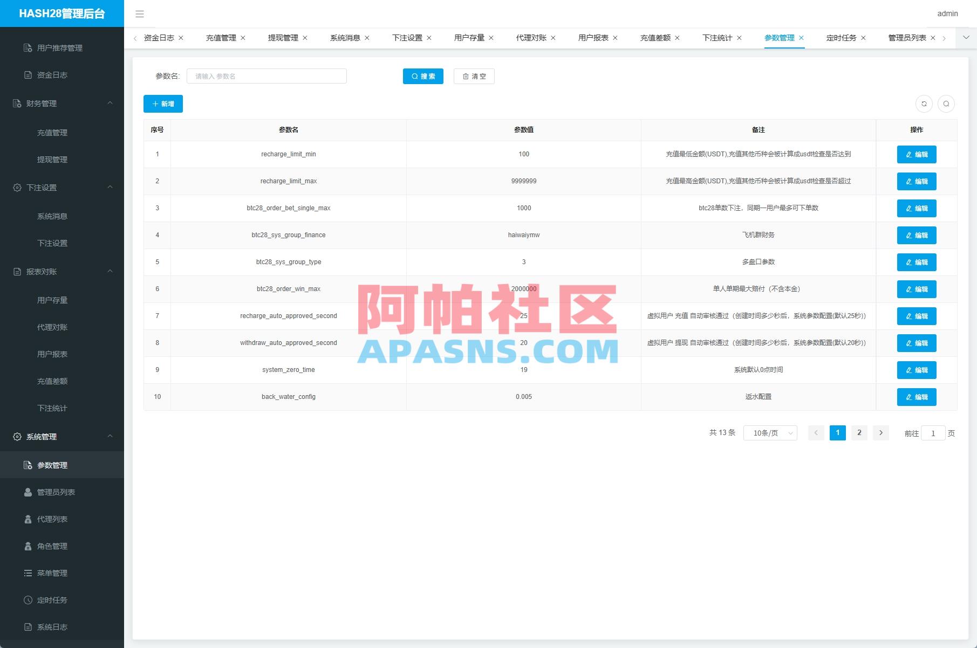Image resolution: width=977 pixels, height=648 pixels.
Task: Open the column search icon near refresh
Action: (x=946, y=104)
